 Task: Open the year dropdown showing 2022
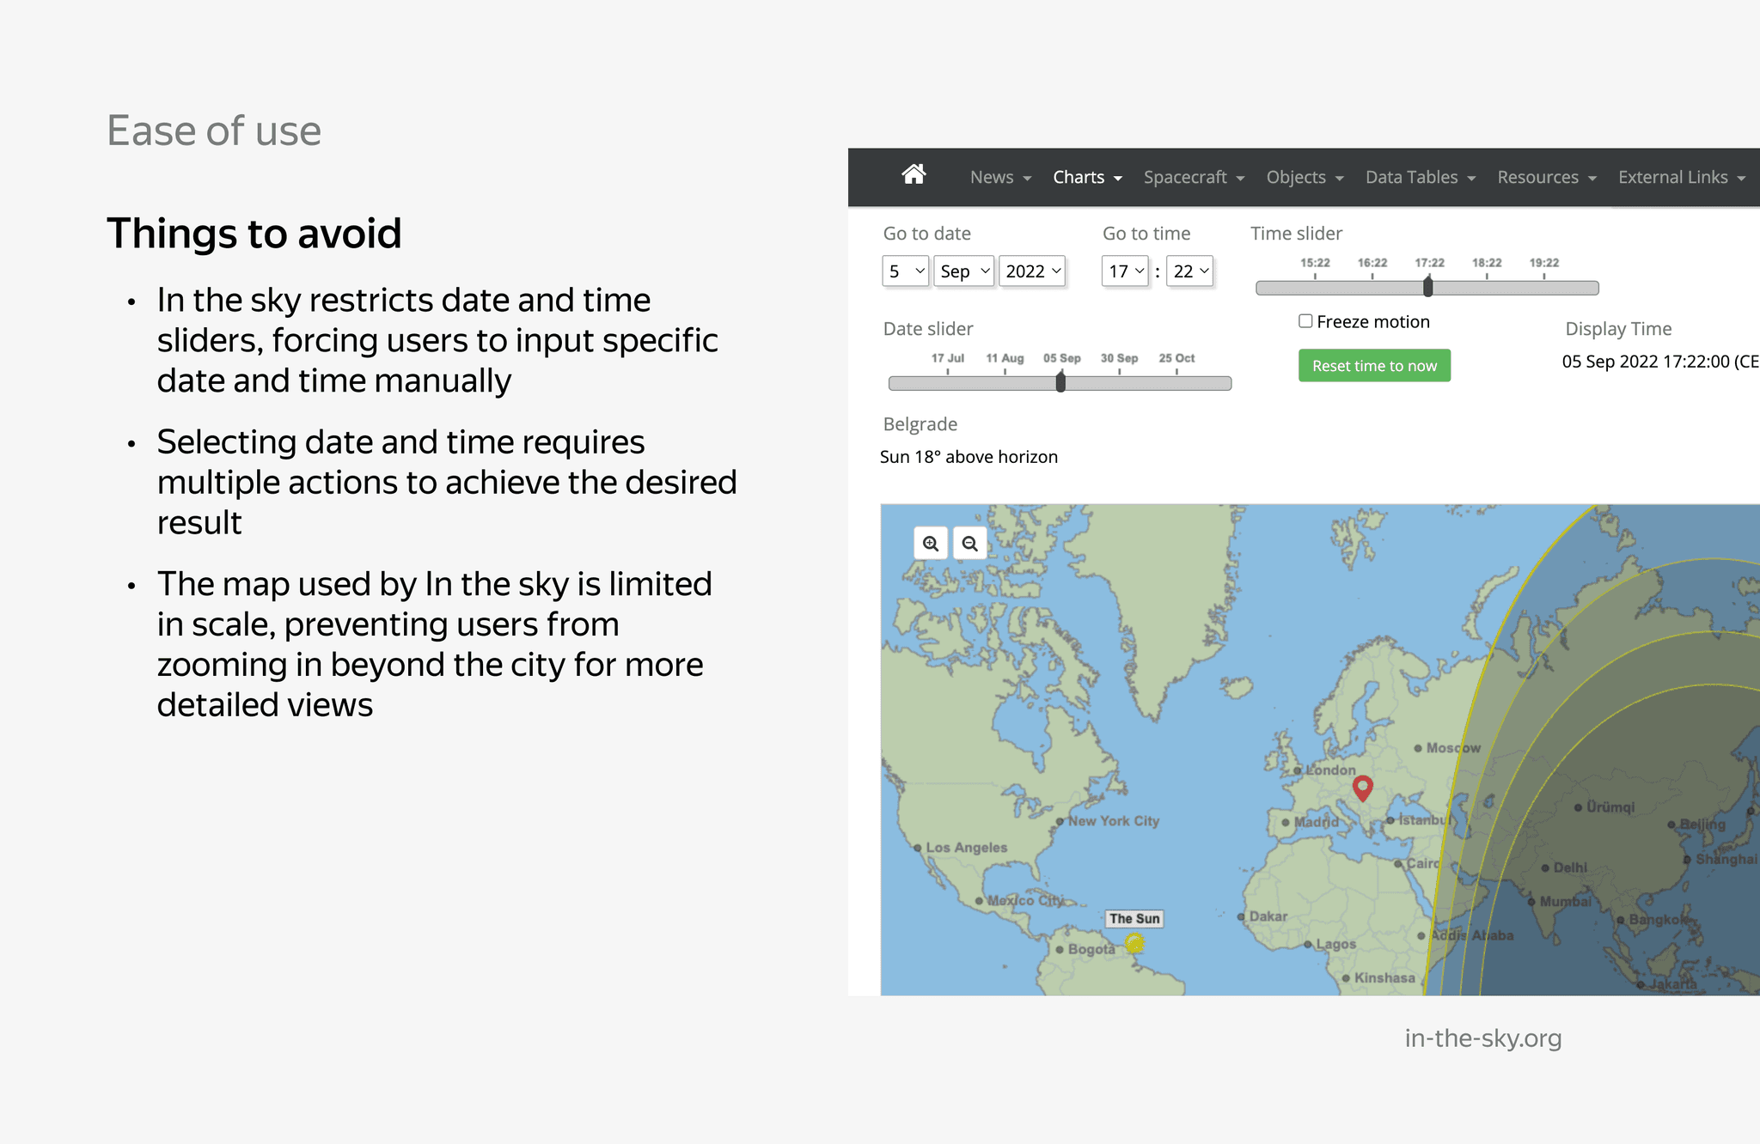1032,271
